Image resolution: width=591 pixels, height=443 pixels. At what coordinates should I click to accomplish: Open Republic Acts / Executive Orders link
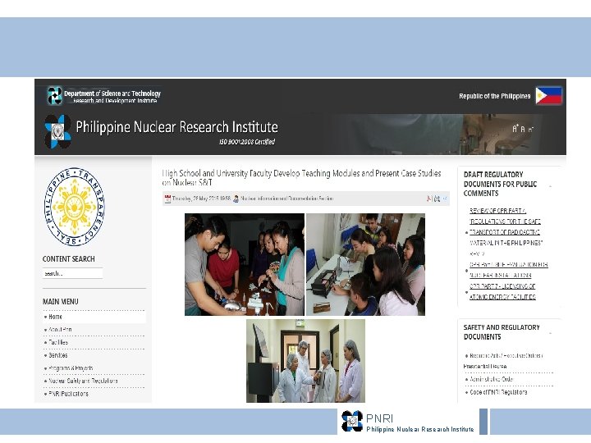(x=503, y=360)
